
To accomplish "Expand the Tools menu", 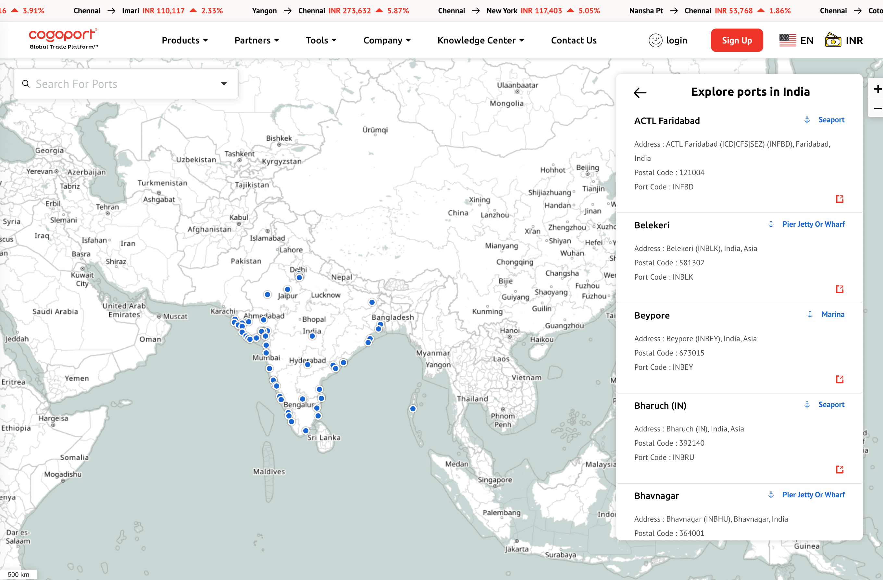I will click(321, 41).
